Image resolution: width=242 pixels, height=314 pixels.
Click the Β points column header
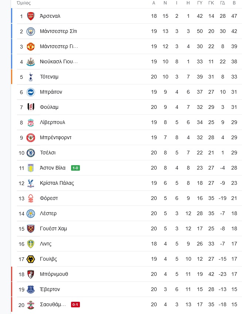234,3
